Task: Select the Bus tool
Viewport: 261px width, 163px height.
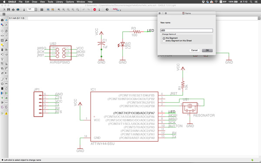Action: click(x=2, y=93)
